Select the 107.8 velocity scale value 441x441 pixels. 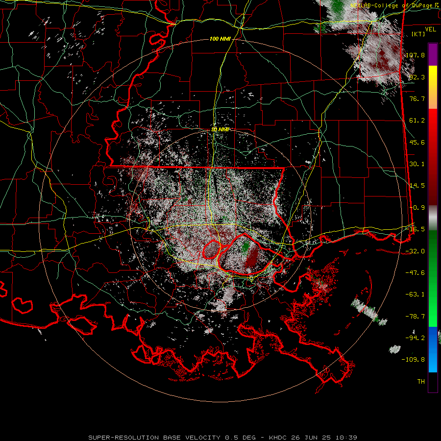pos(415,55)
